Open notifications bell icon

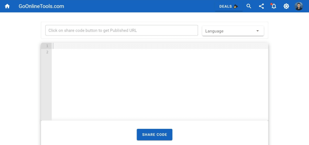click(274, 6)
